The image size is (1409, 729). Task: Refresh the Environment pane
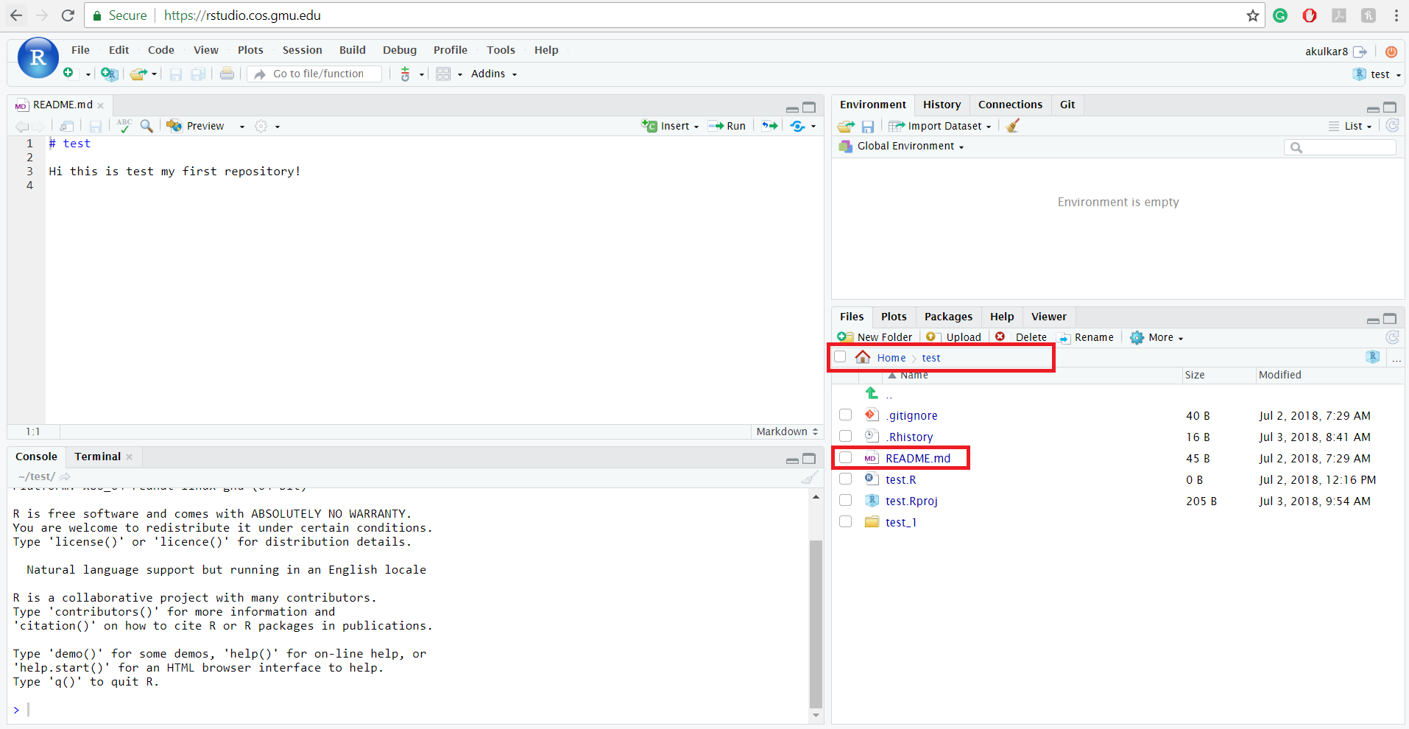[1392, 125]
